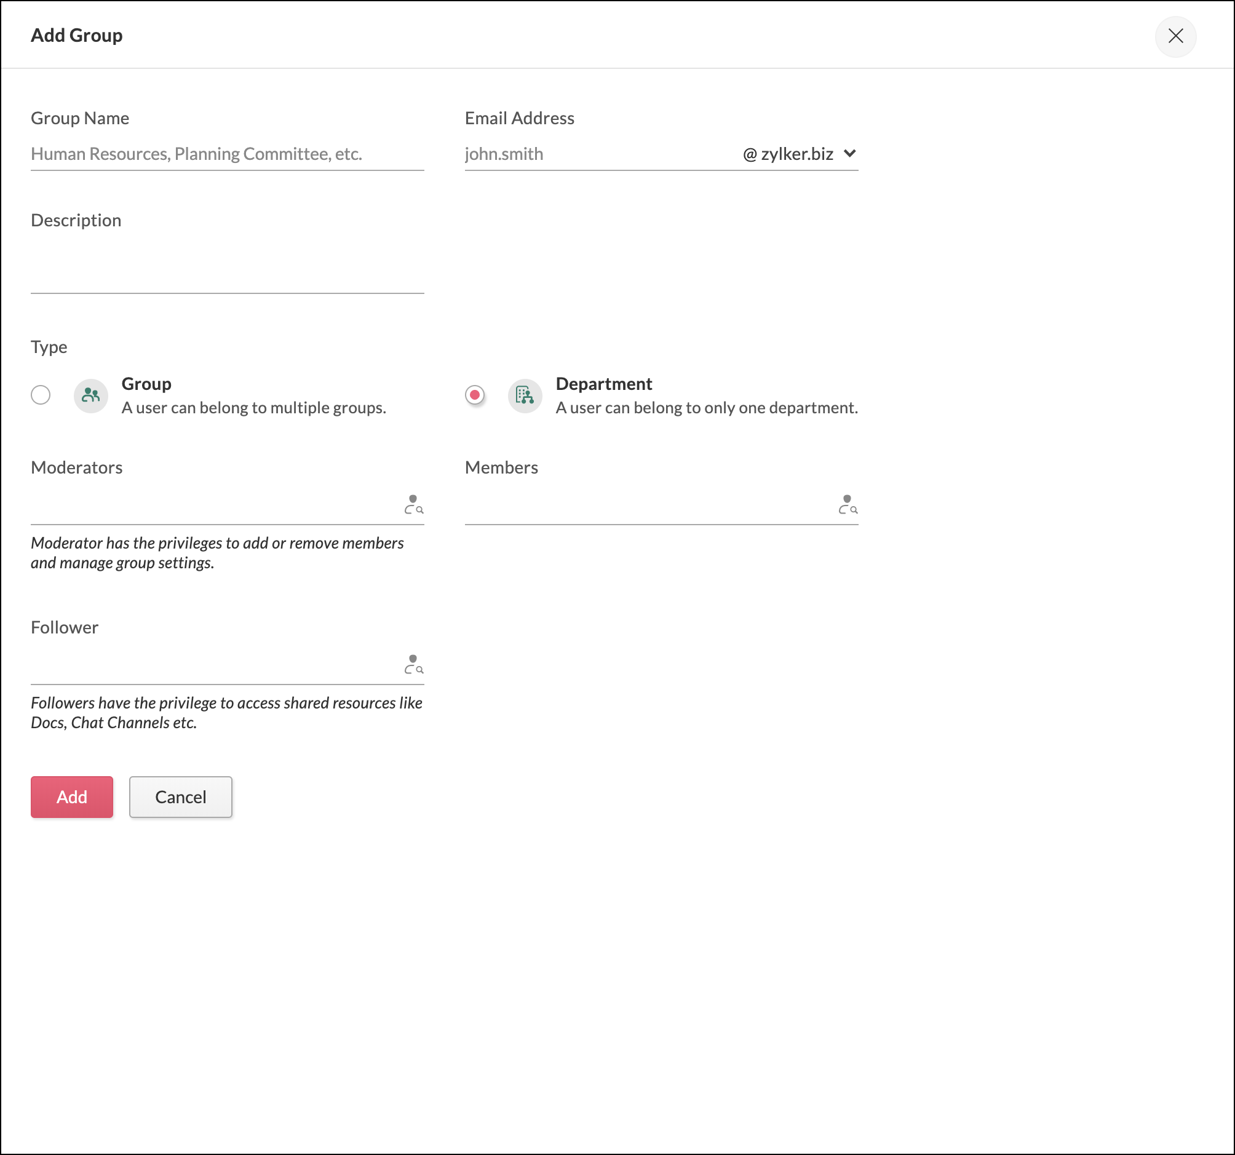The height and width of the screenshot is (1155, 1235).
Task: Click the bold Group option label
Action: point(146,384)
